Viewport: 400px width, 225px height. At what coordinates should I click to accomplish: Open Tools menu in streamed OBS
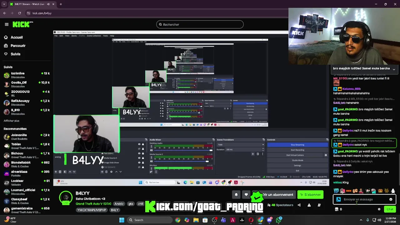coord(105,36)
